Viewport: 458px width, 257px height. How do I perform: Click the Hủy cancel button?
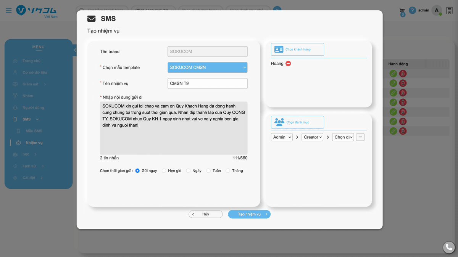pyautogui.click(x=206, y=214)
